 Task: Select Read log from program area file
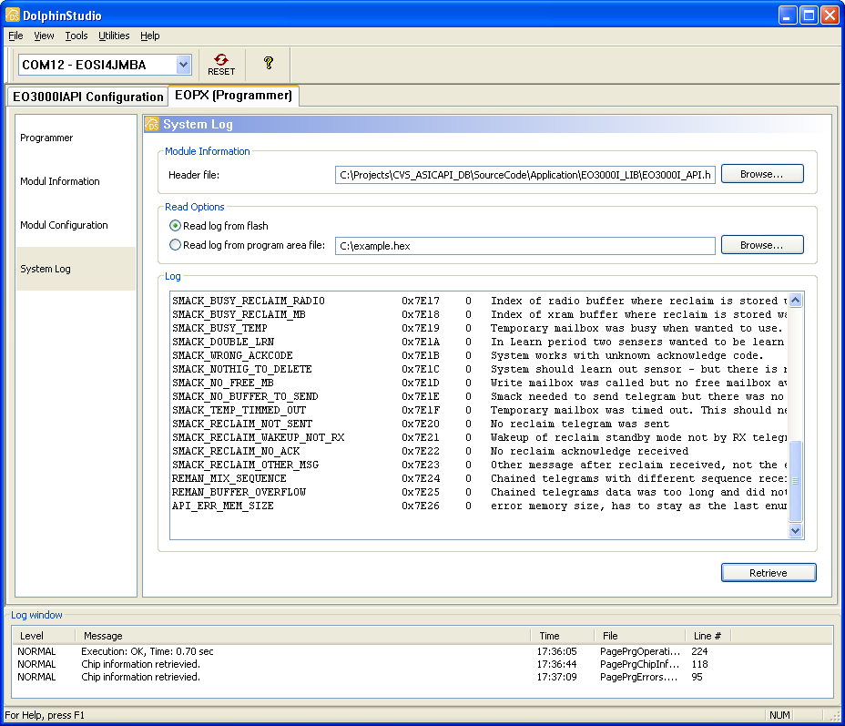(x=176, y=244)
